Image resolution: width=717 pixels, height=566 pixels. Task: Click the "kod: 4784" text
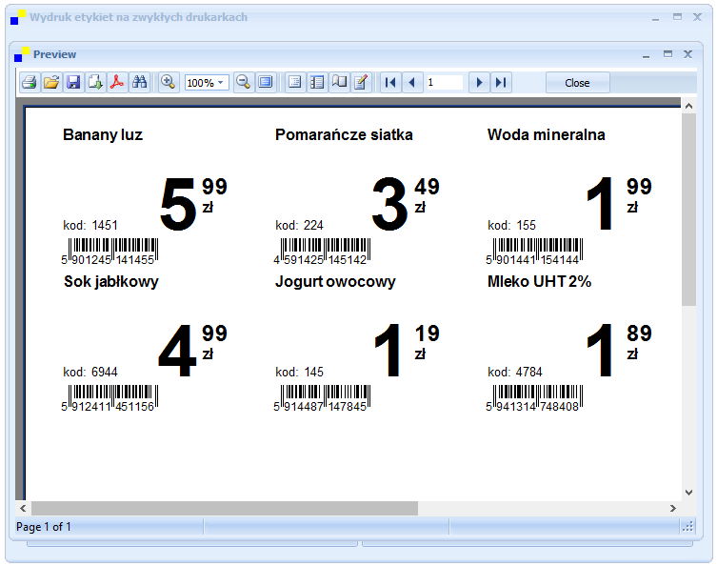pos(515,372)
